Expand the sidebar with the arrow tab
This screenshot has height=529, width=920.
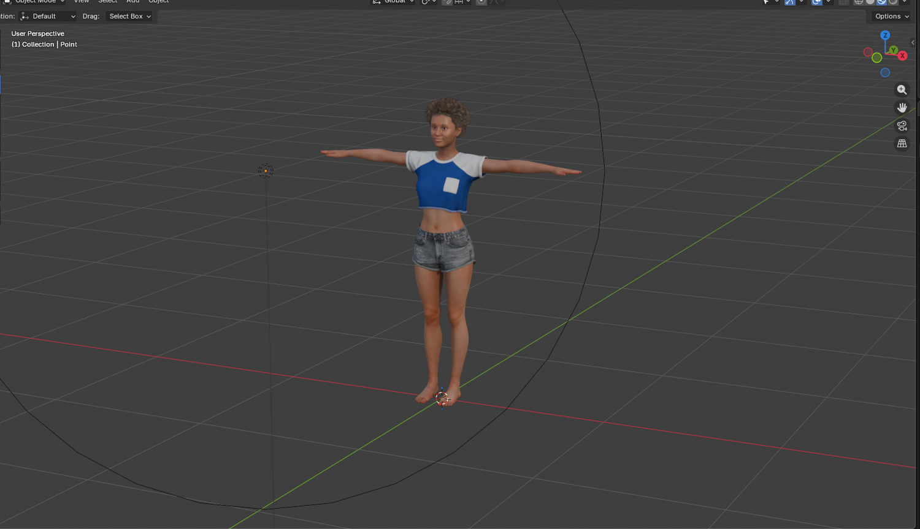click(x=913, y=42)
